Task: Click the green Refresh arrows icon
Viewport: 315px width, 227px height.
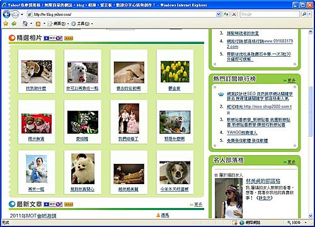Action: (226, 15)
